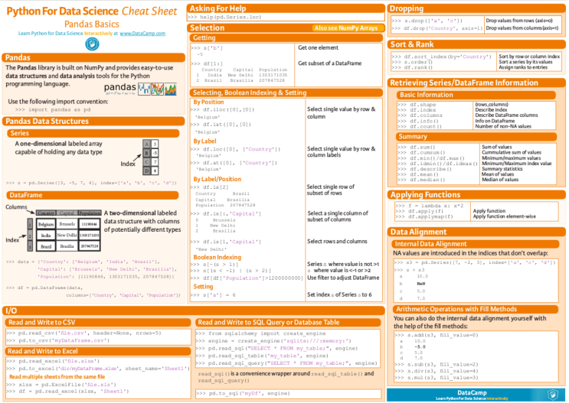
Task: Click the pd.to_sql('myDf', engine) code line
Action: [243, 393]
